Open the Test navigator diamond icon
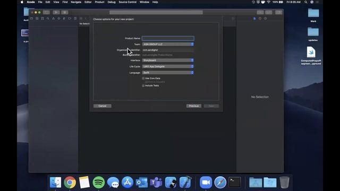Screen dimensions: 340x191 (x=59, y=19)
